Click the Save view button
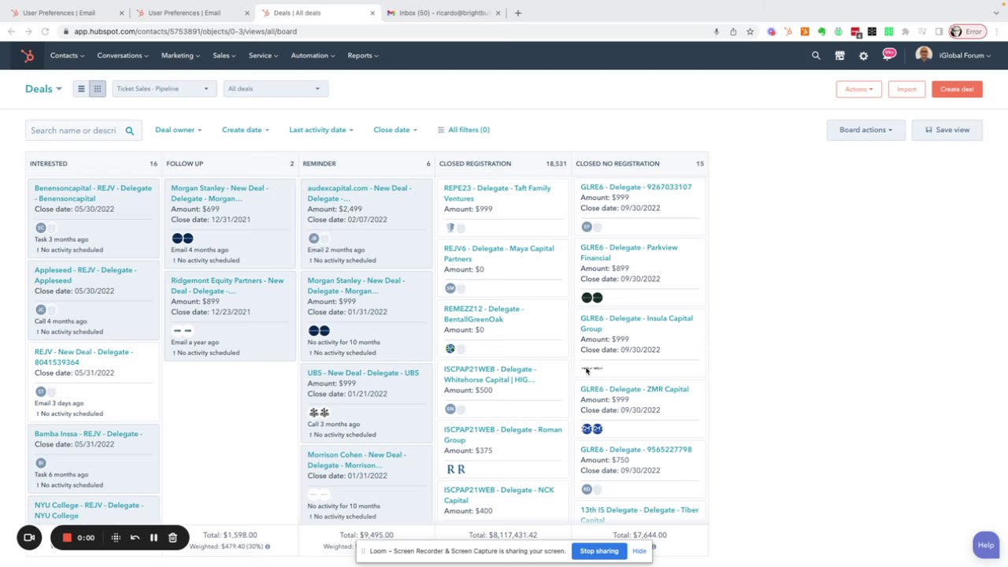 947,130
